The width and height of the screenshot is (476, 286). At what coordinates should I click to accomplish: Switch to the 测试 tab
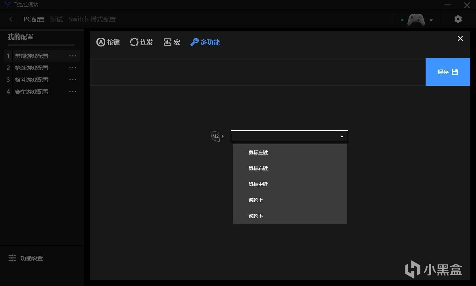point(56,19)
